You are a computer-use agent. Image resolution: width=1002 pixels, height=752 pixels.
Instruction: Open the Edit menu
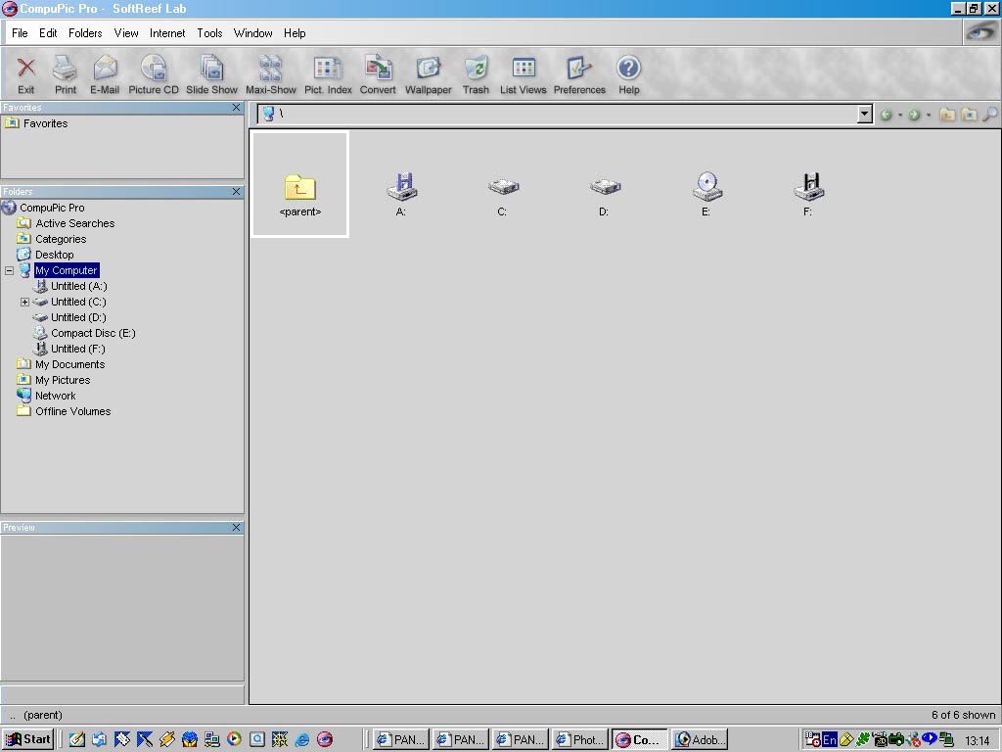pyautogui.click(x=48, y=33)
